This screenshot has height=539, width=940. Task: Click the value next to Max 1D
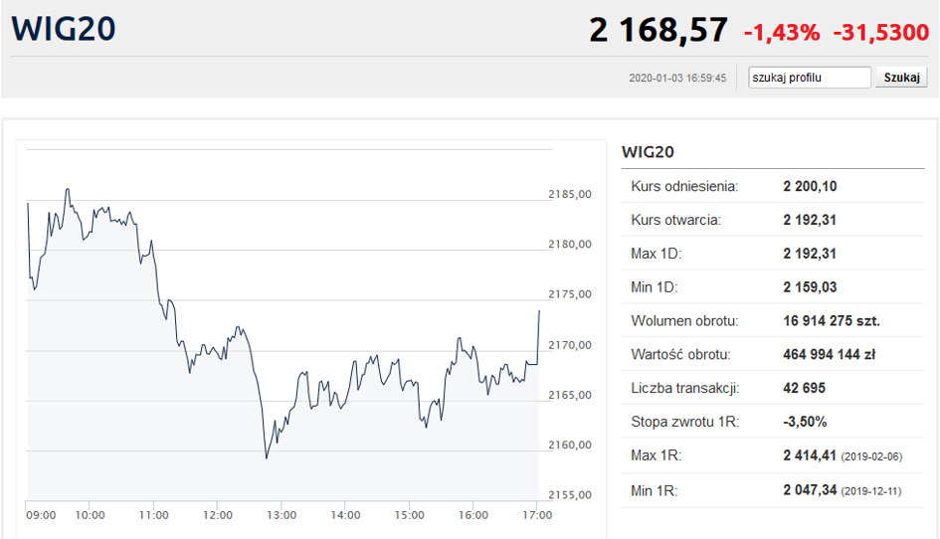[810, 254]
